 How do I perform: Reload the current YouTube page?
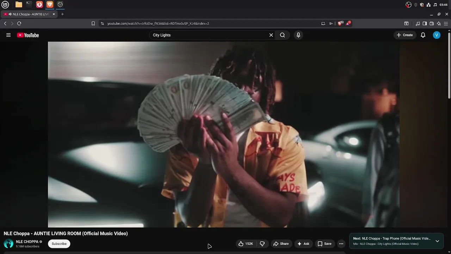pos(19,23)
